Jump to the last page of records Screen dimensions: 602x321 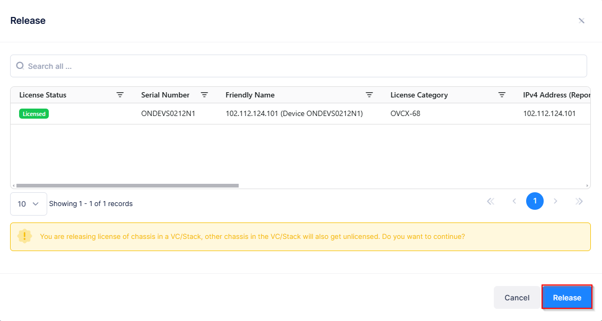(x=579, y=201)
